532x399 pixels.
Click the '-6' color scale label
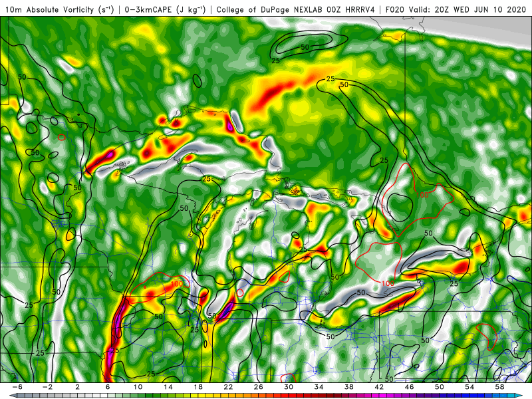pyautogui.click(x=17, y=387)
